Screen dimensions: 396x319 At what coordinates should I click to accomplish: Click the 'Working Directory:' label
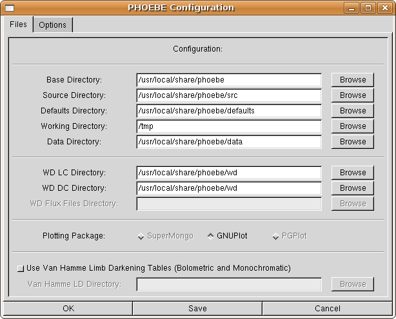[x=74, y=126]
